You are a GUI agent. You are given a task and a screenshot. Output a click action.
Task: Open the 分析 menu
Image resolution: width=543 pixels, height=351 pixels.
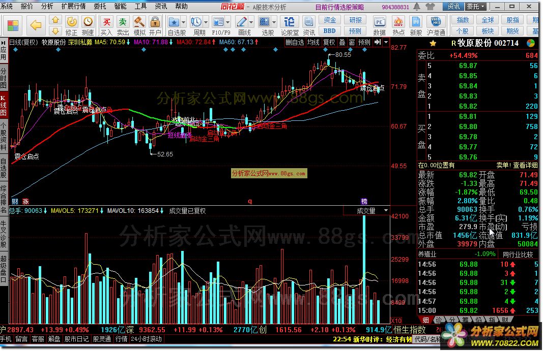47,6
